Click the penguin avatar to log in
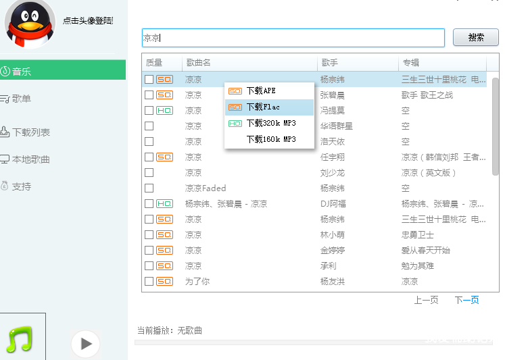The width and height of the screenshot is (505, 360). tap(30, 24)
